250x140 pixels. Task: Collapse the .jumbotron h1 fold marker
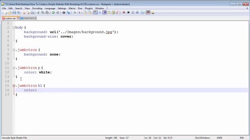[14, 86]
